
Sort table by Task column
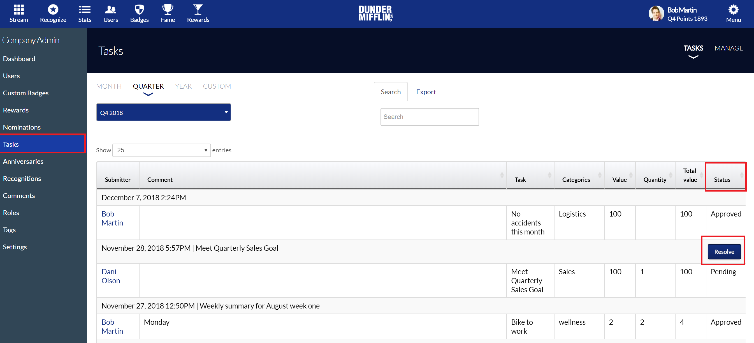[530, 175]
